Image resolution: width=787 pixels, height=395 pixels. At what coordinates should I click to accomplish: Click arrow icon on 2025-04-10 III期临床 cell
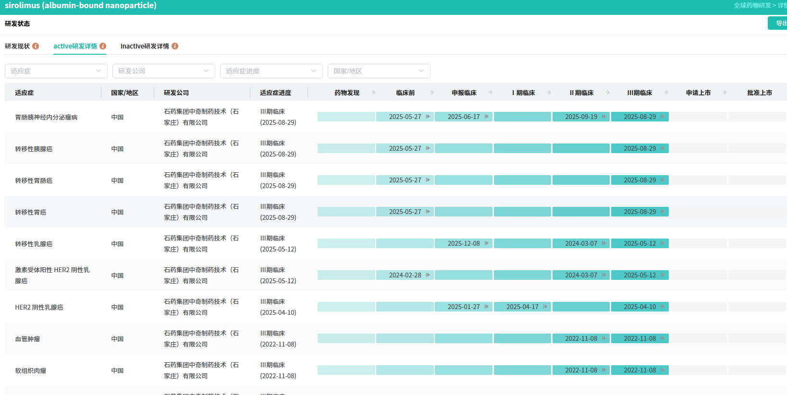coord(663,307)
